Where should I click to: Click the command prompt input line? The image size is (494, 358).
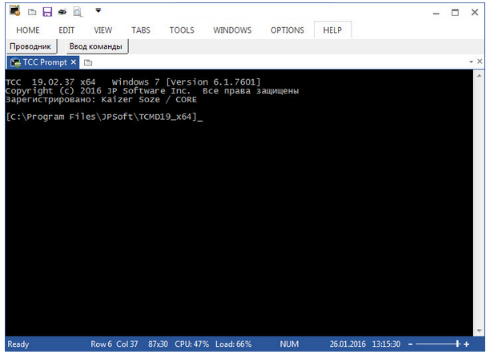tap(104, 117)
